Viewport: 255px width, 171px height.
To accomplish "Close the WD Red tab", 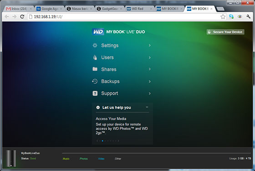I will click(151, 9).
